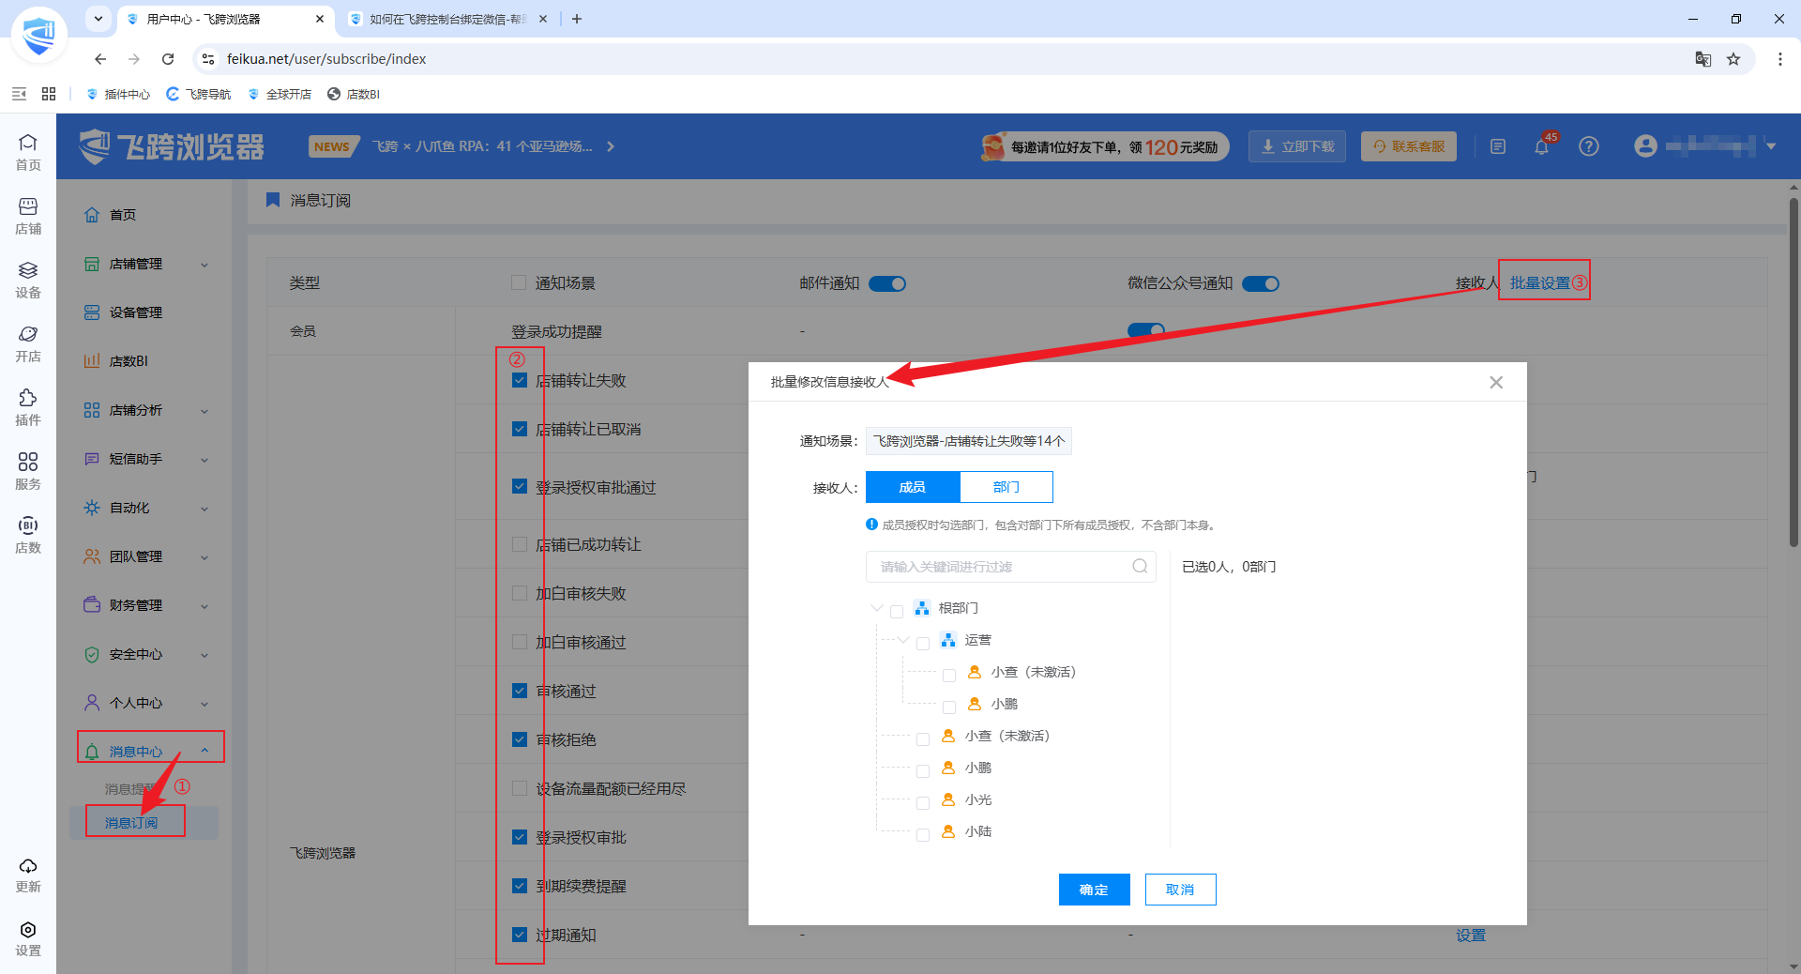
Task: Open the 店数BI bookmark in bookmarks bar
Action: pos(354,94)
